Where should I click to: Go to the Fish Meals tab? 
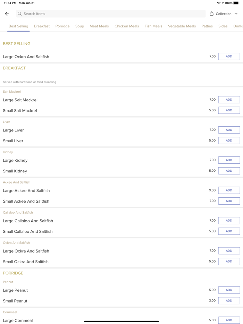[x=153, y=26]
